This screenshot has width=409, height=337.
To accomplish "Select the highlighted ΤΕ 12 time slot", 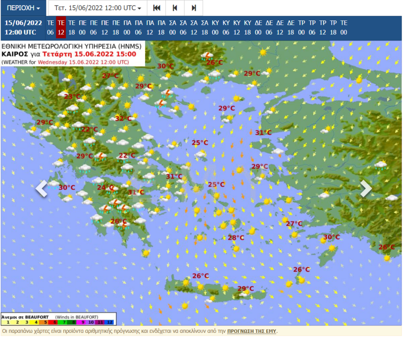I will [x=61, y=27].
